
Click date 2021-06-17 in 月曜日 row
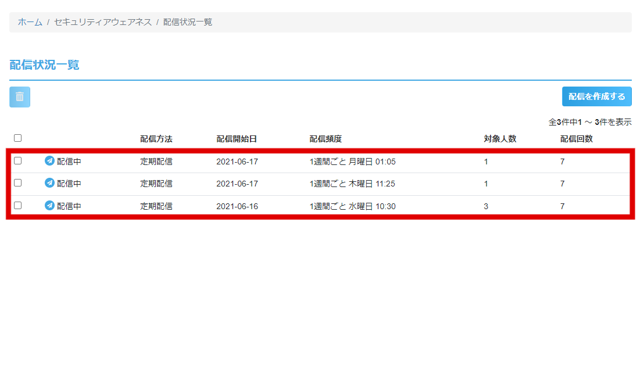[237, 162]
